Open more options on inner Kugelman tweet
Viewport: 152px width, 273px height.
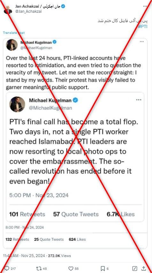click(139, 100)
